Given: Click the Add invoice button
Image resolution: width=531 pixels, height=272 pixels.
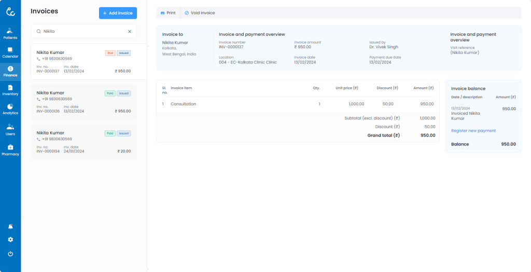Looking at the screenshot, I should click(x=118, y=13).
